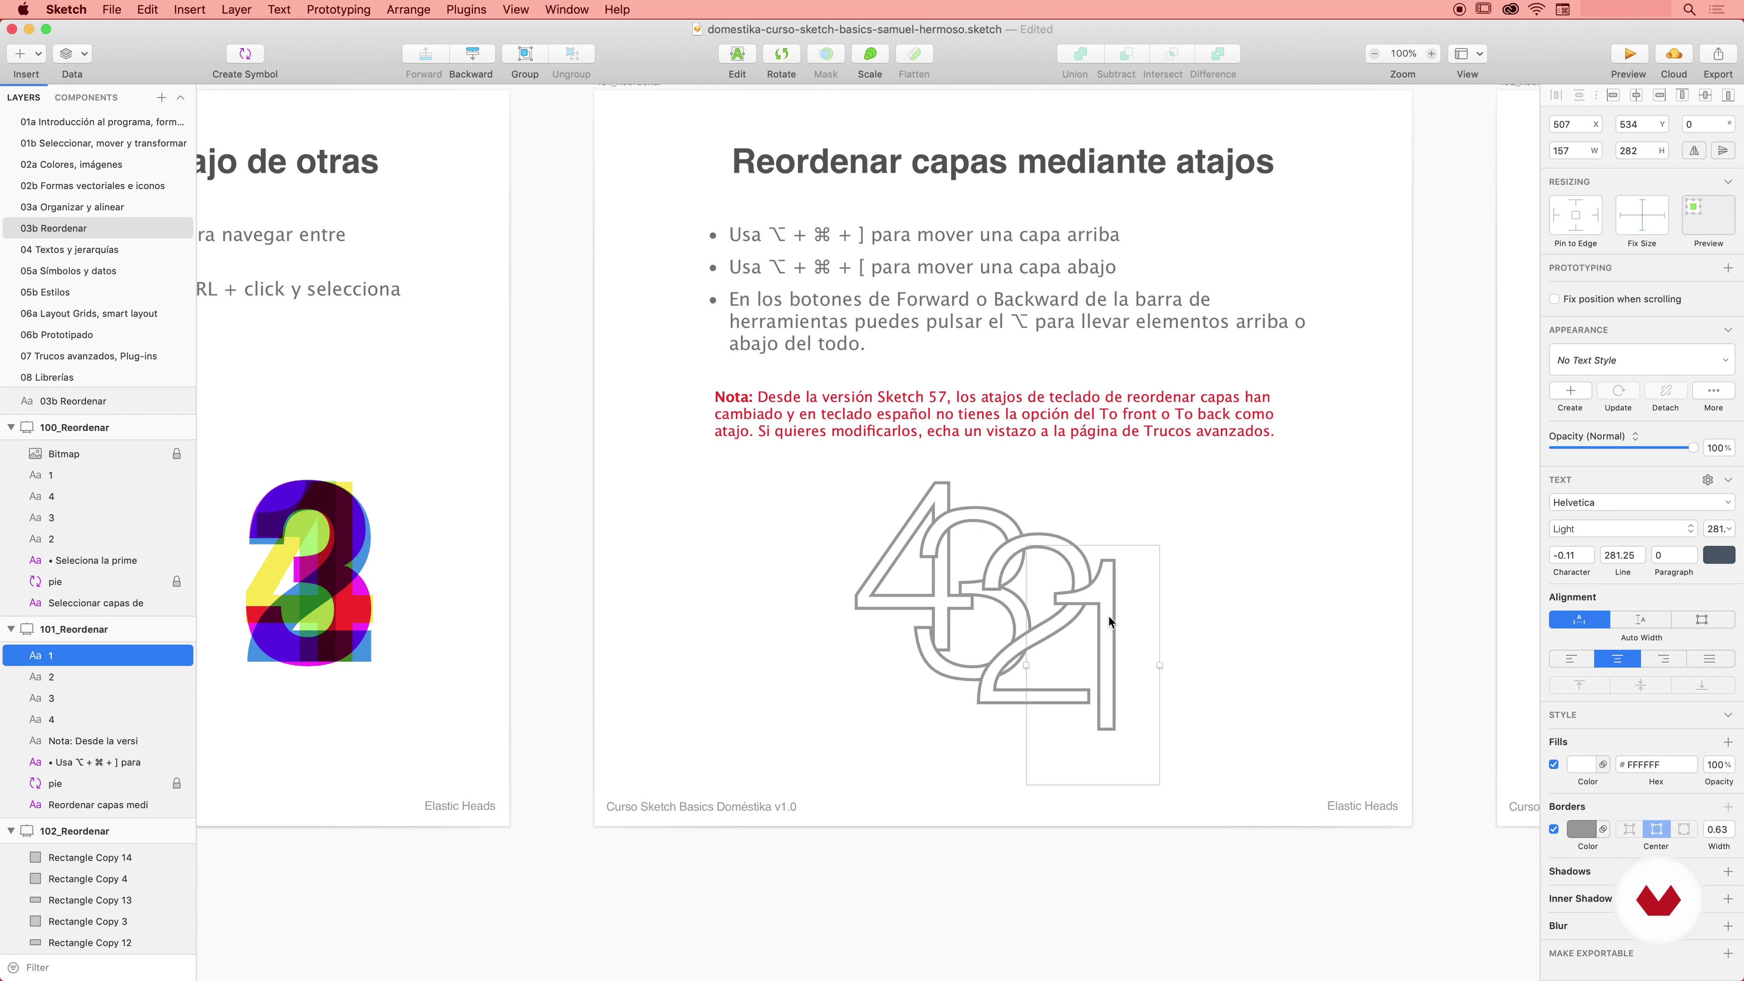Collapse the 100_Reordenar artboard

point(11,427)
